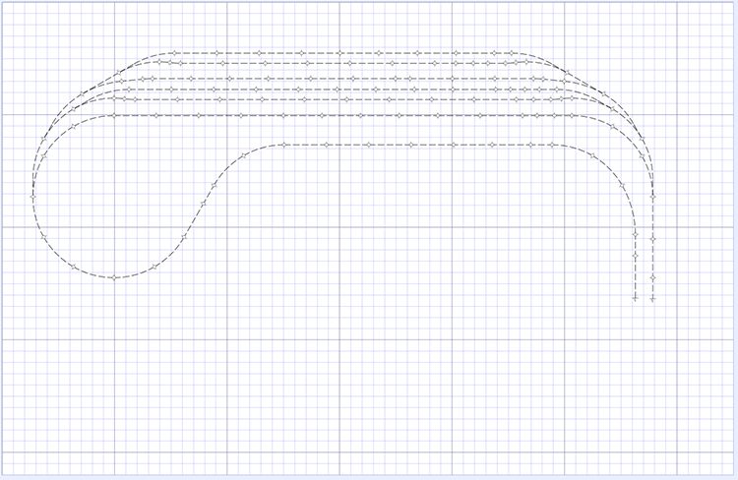Click the left end node of the topmost straight track
Screen dimensions: 738x480
(173, 53)
